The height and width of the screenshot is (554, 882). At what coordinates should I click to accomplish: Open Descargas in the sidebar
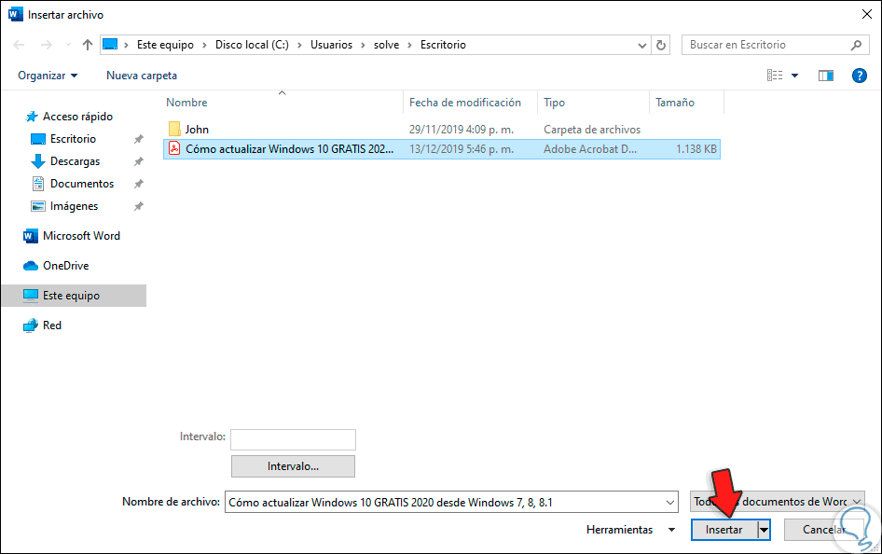click(65, 161)
